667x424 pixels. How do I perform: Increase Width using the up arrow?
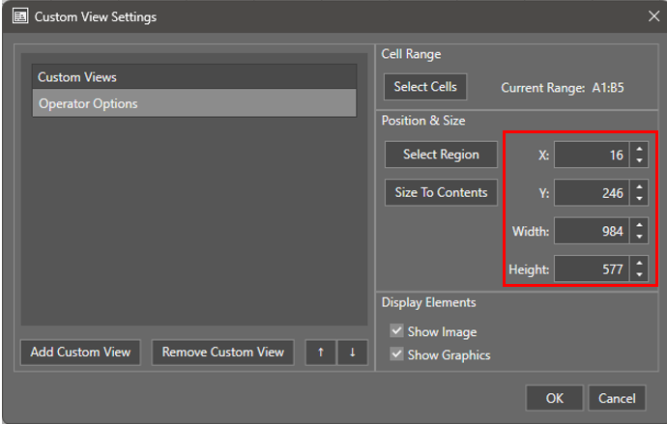click(x=639, y=225)
